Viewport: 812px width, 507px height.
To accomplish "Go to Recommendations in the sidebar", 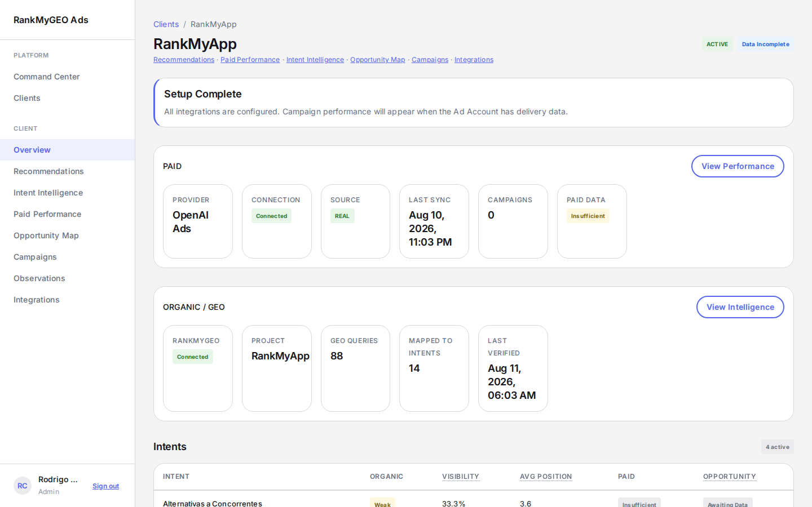I will point(68,171).
